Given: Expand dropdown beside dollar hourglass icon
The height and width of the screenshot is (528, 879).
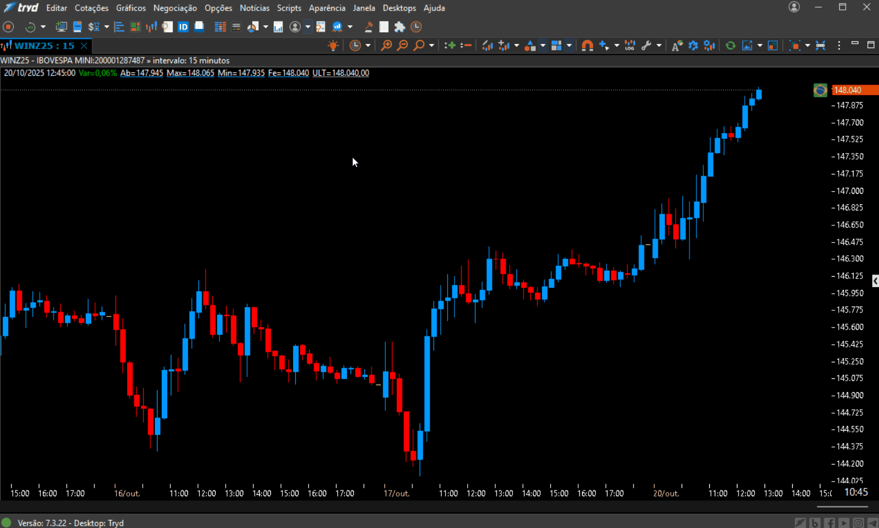Looking at the screenshot, I should pyautogui.click(x=107, y=27).
